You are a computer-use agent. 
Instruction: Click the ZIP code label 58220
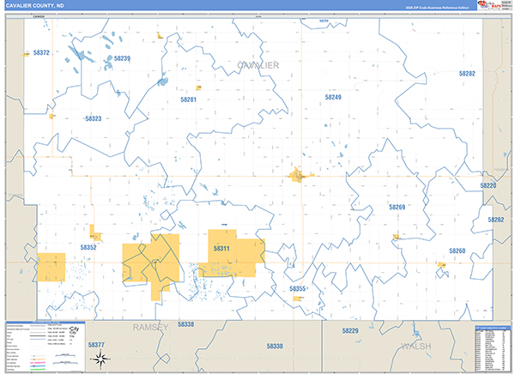pyautogui.click(x=488, y=185)
